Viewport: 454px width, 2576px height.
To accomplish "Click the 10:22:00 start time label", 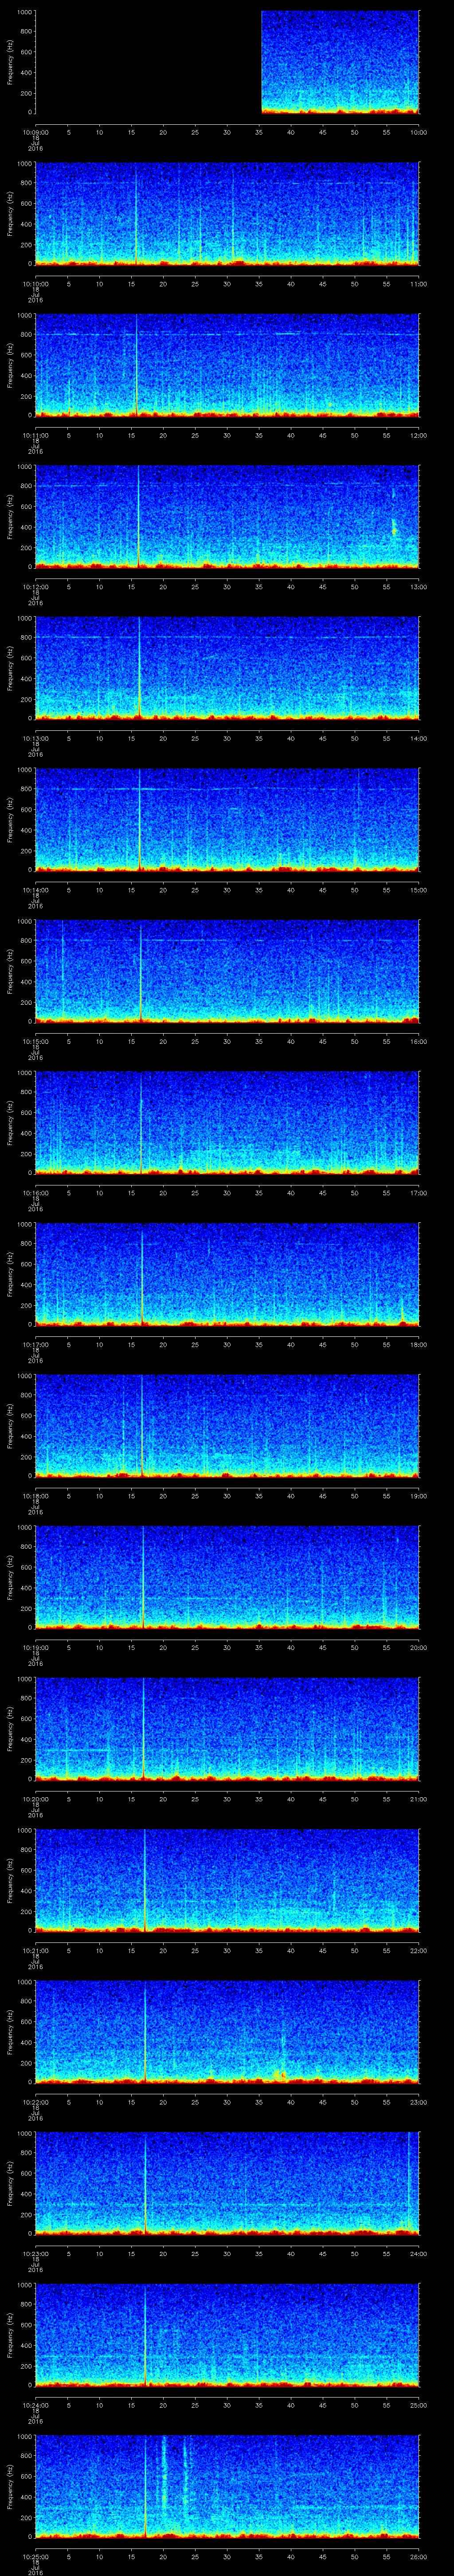I will pyautogui.click(x=35, y=2102).
